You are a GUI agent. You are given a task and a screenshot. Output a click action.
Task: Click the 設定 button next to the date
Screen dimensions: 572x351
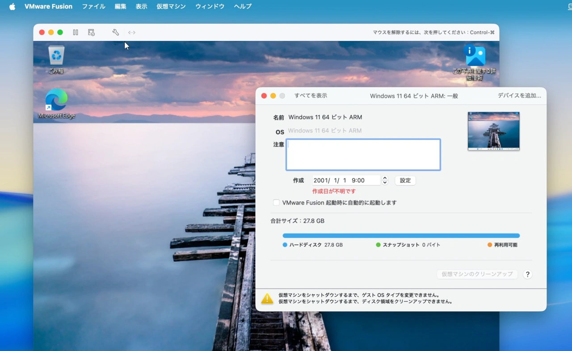click(405, 180)
